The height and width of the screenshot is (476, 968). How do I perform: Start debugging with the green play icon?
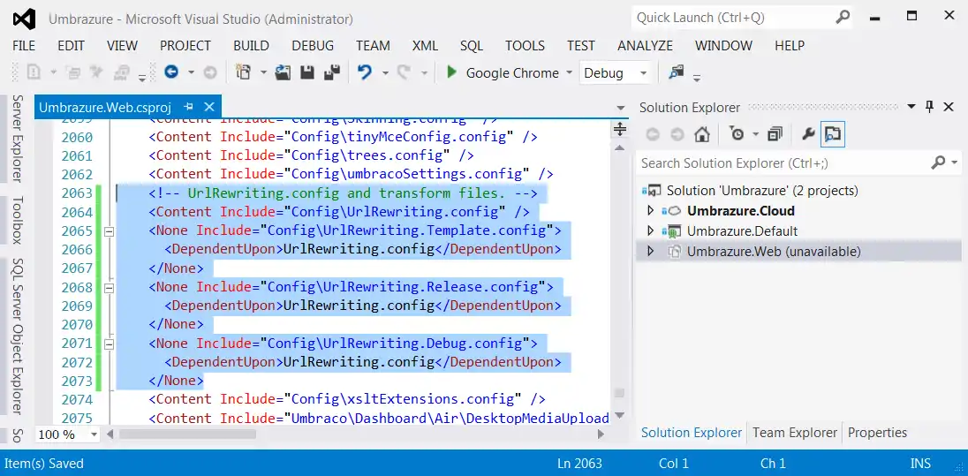tap(451, 72)
